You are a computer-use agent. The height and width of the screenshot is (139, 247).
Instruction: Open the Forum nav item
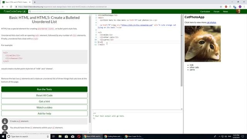[x=217, y=12]
